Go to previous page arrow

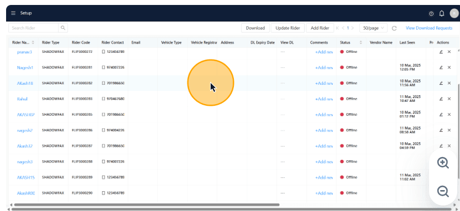pyautogui.click(x=343, y=28)
